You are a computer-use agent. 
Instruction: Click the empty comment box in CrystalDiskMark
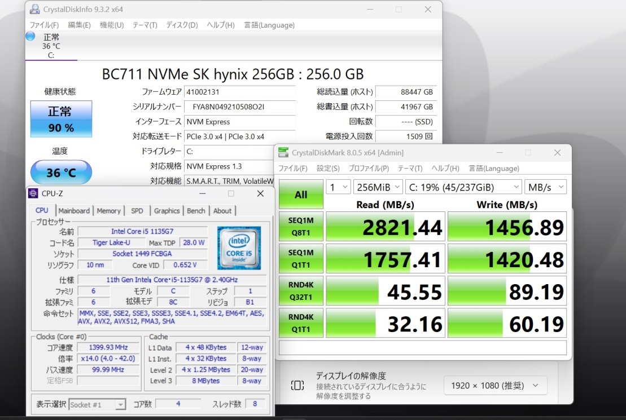422,347
